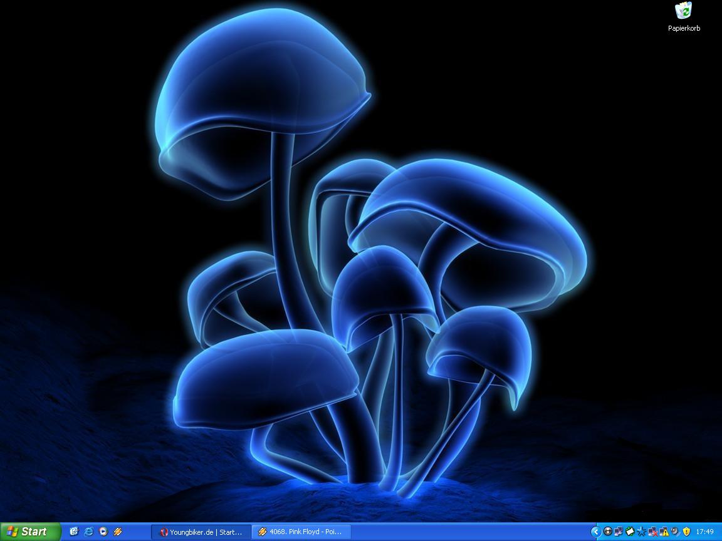The image size is (722, 541).
Task: Click the round silver disc tray icon
Action: point(608,532)
